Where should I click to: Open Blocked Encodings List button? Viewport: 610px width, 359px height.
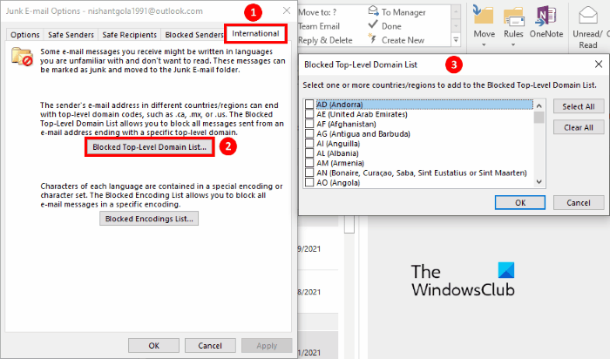pyautogui.click(x=149, y=219)
